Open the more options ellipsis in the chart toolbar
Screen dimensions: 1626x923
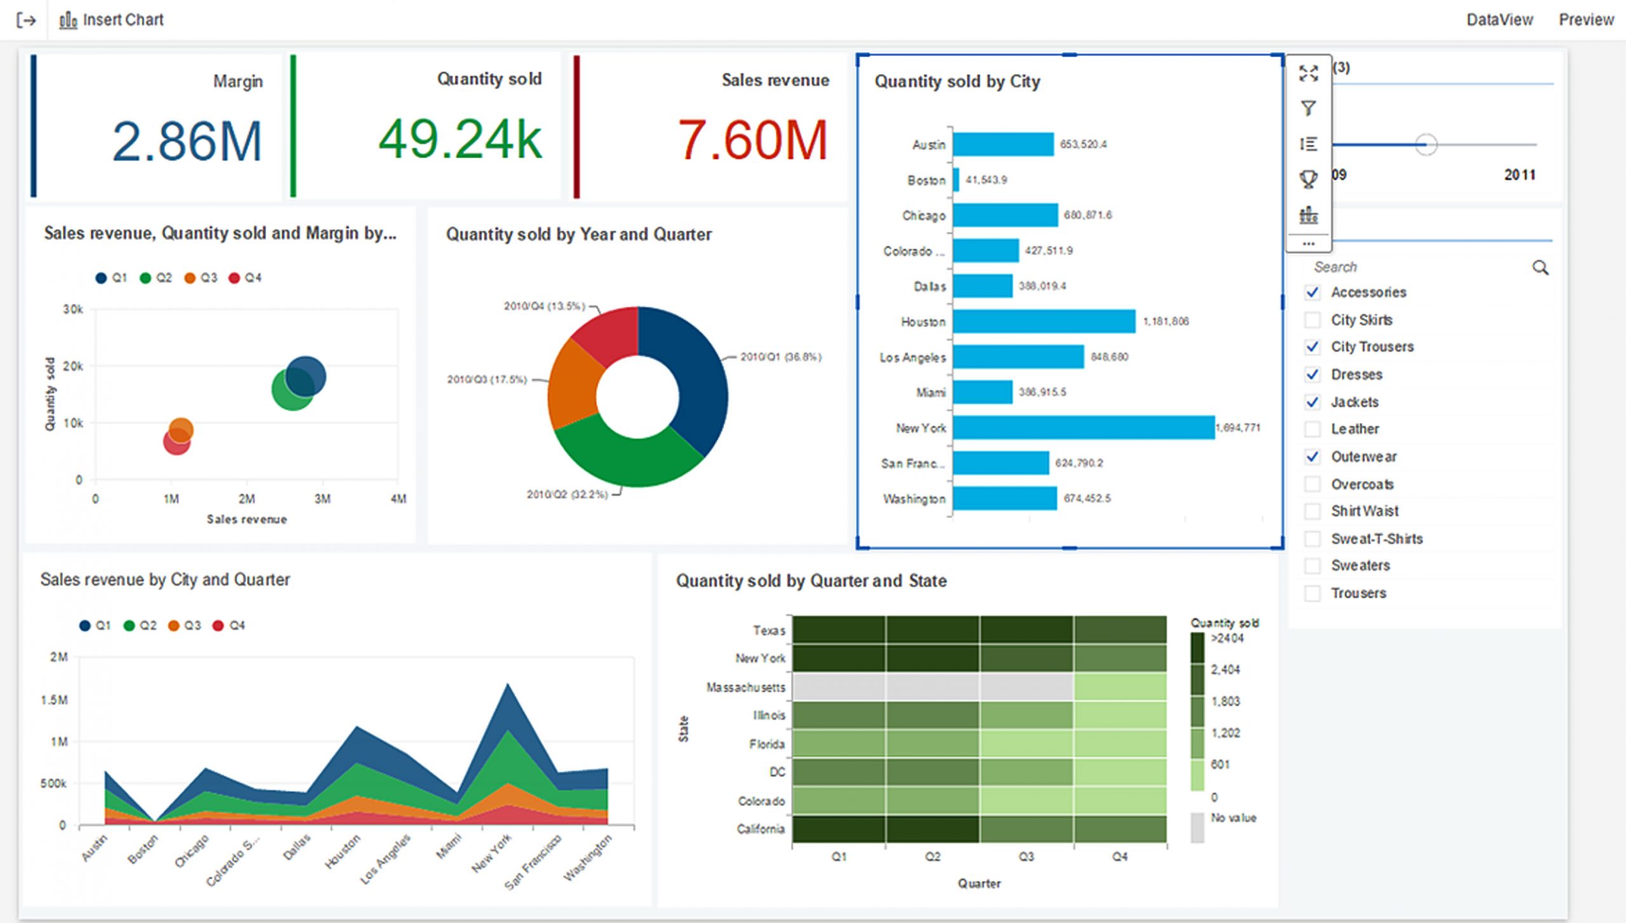pyautogui.click(x=1308, y=244)
